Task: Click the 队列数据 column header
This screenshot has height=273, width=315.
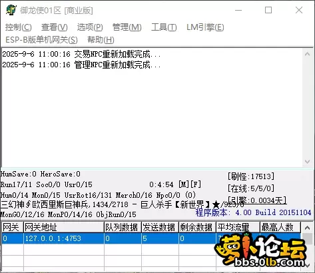Action: [123, 227]
